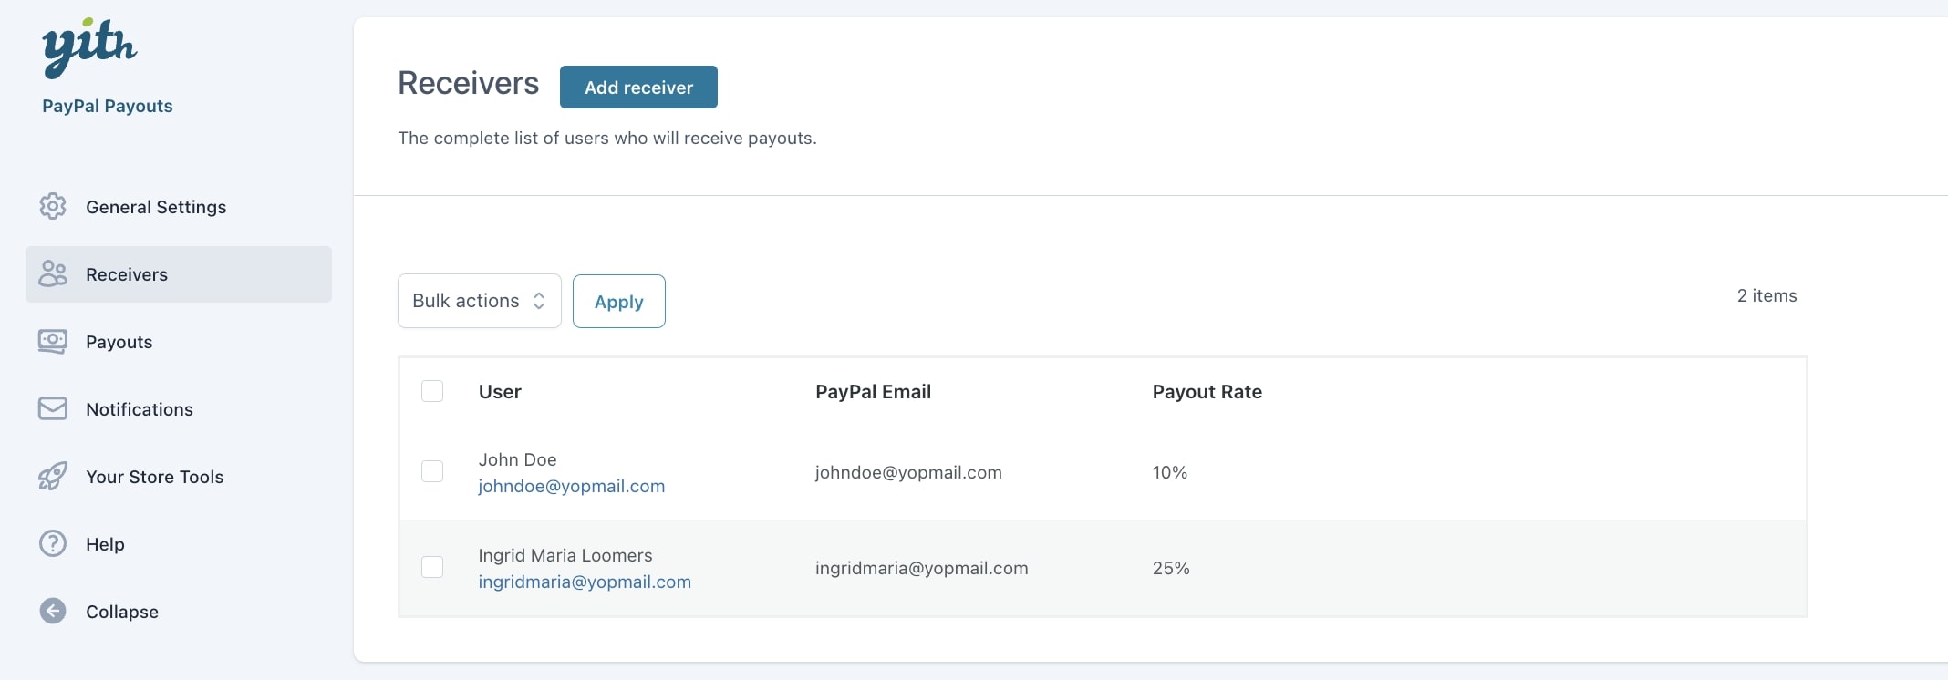Go to the Notifications section
Viewport: 1948px width, 680px height.
139,410
